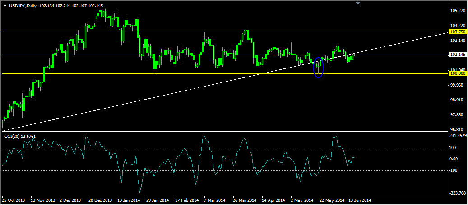Screen dimensions: 468x205
Task: Click the USDJPY,Daily chart title text
Action: click(x=22, y=5)
